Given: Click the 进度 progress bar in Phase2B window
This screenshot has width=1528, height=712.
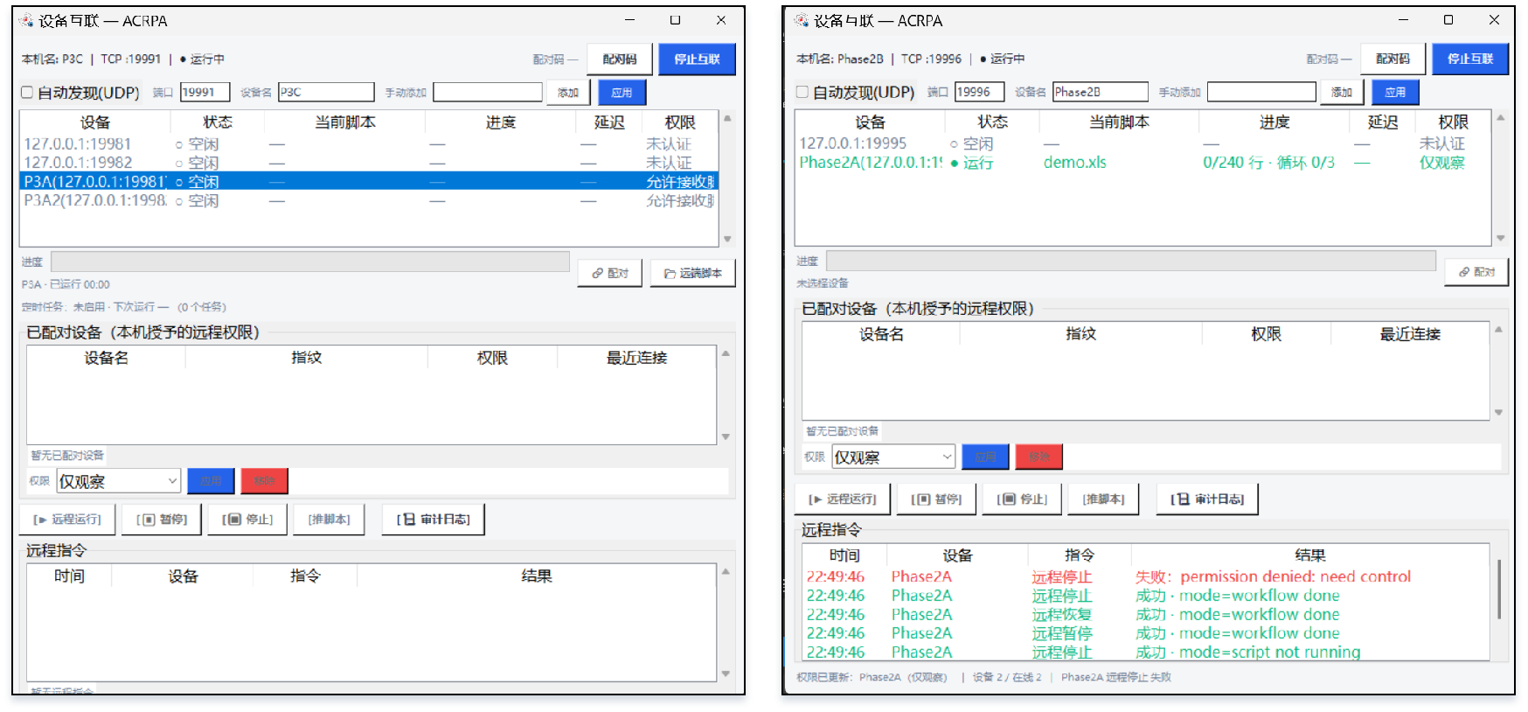Looking at the screenshot, I should 1131,261.
